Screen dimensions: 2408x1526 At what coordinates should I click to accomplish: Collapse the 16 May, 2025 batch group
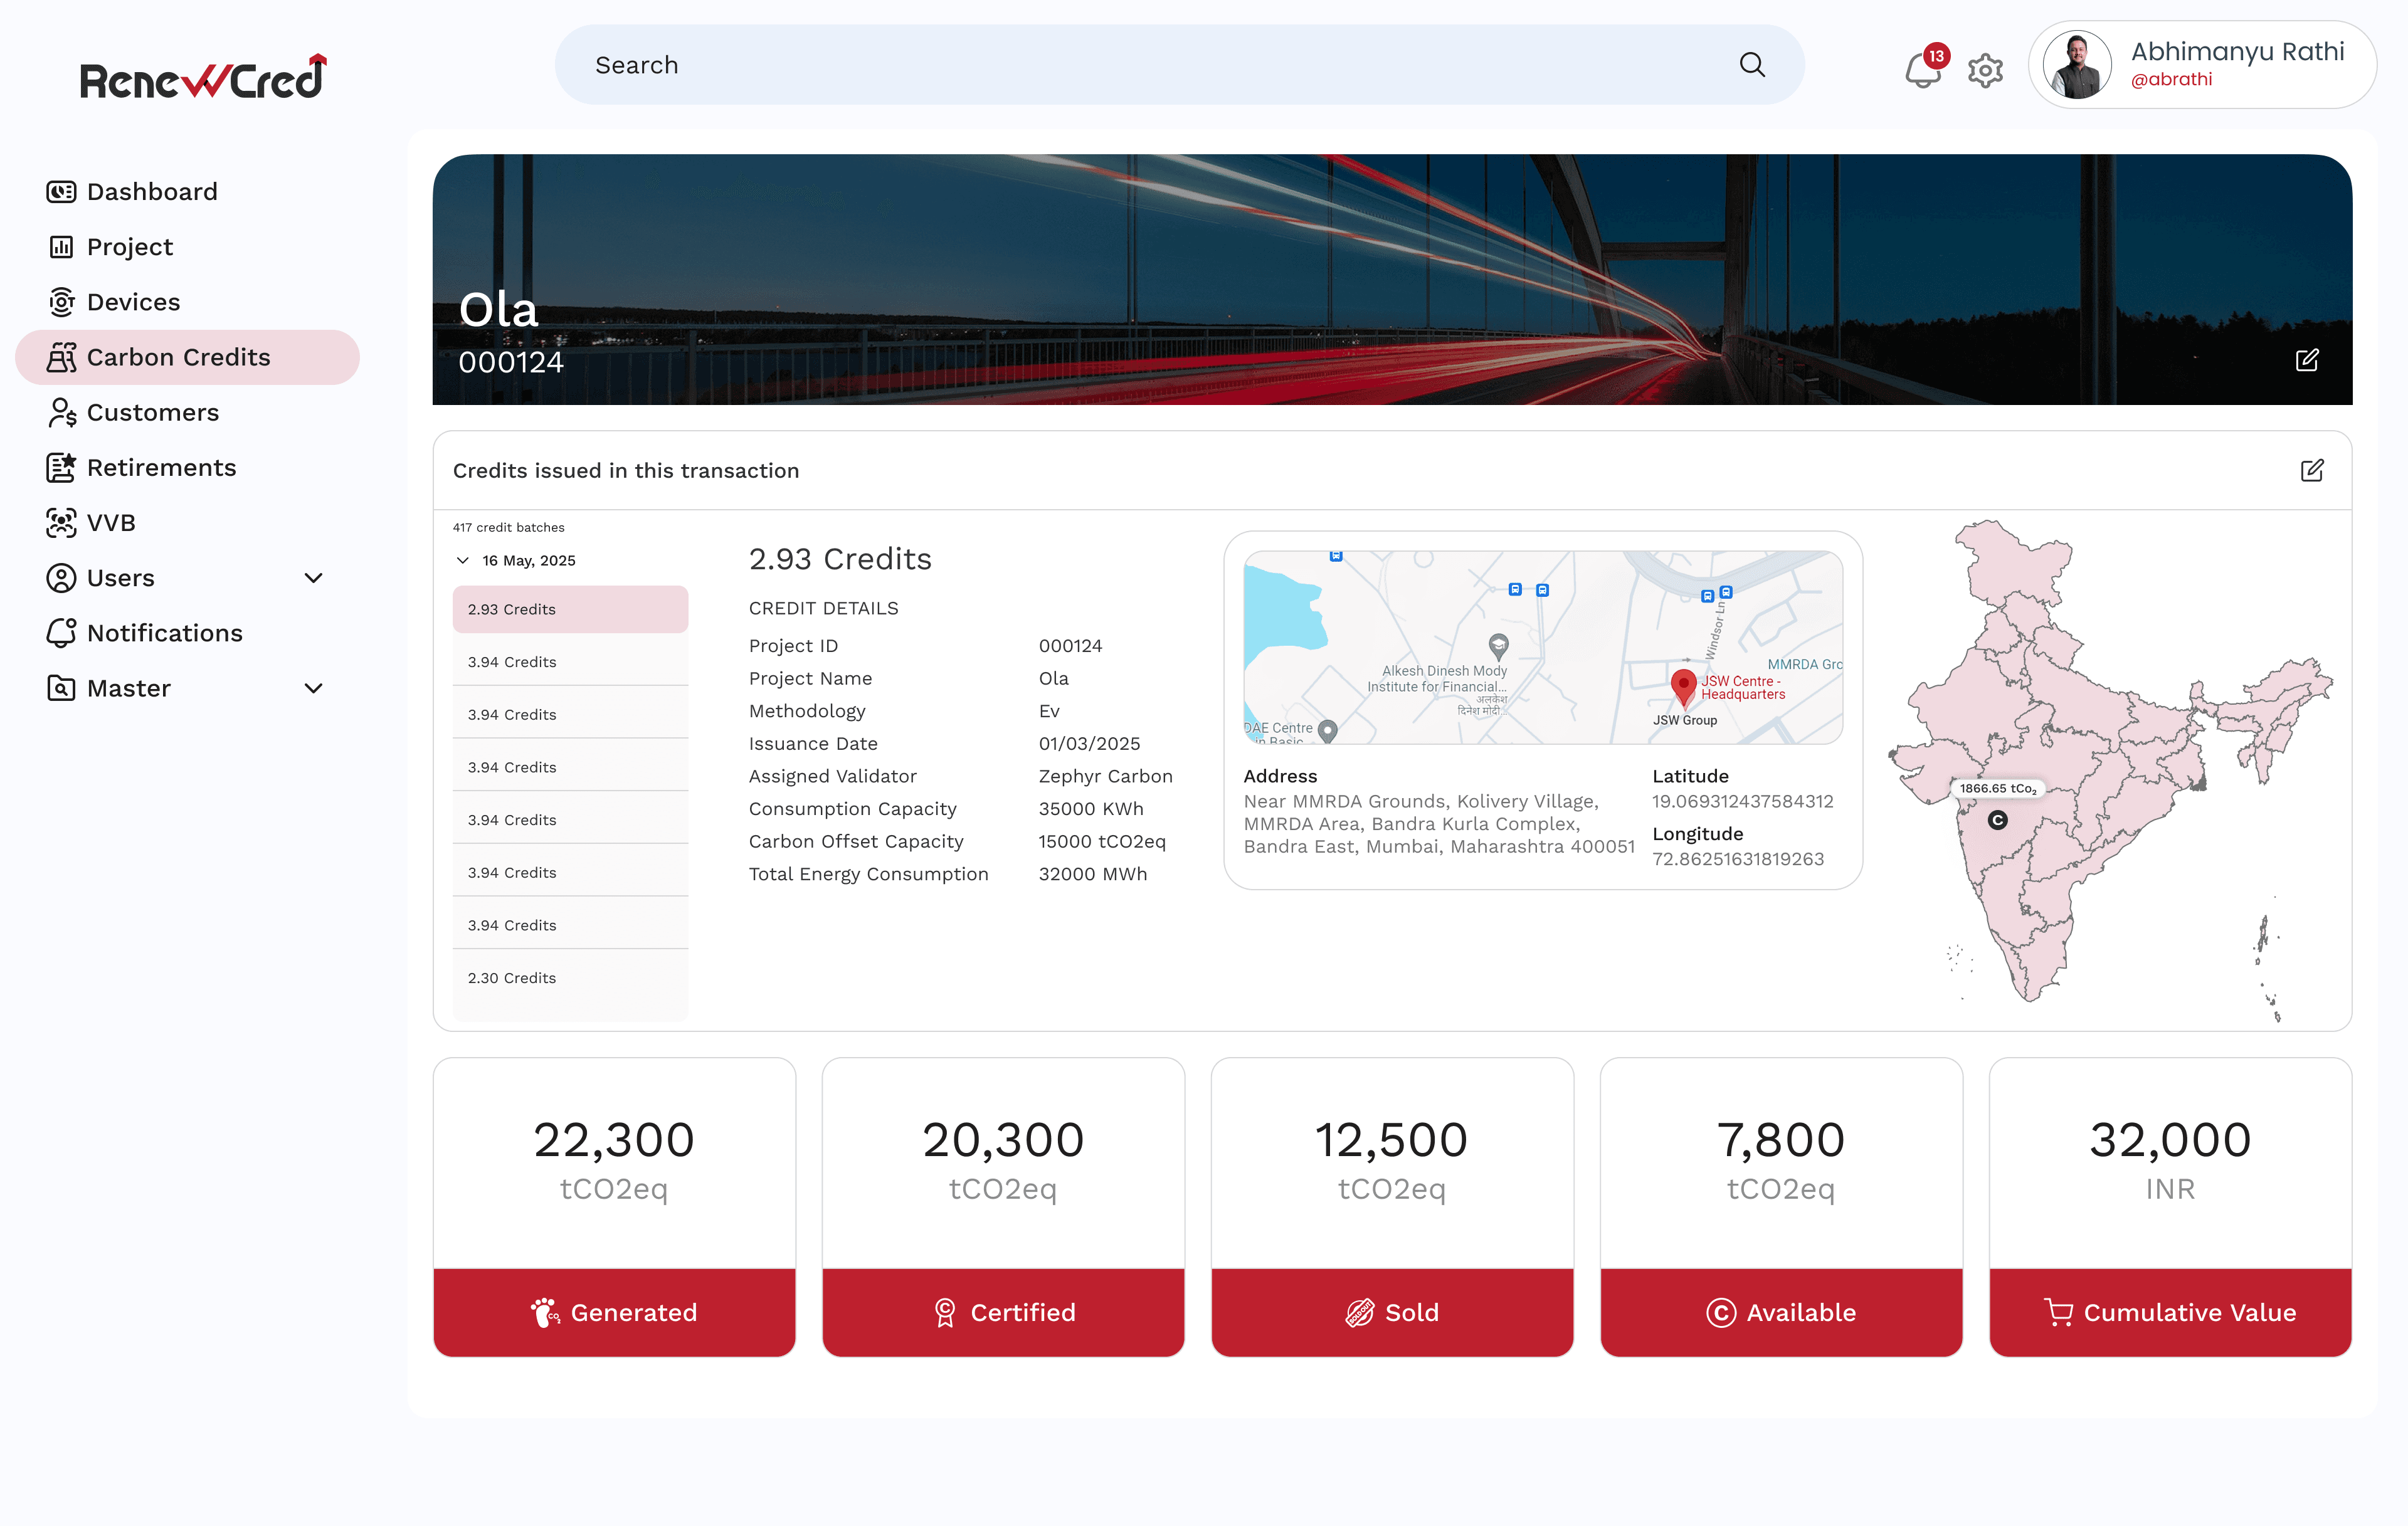[x=463, y=560]
